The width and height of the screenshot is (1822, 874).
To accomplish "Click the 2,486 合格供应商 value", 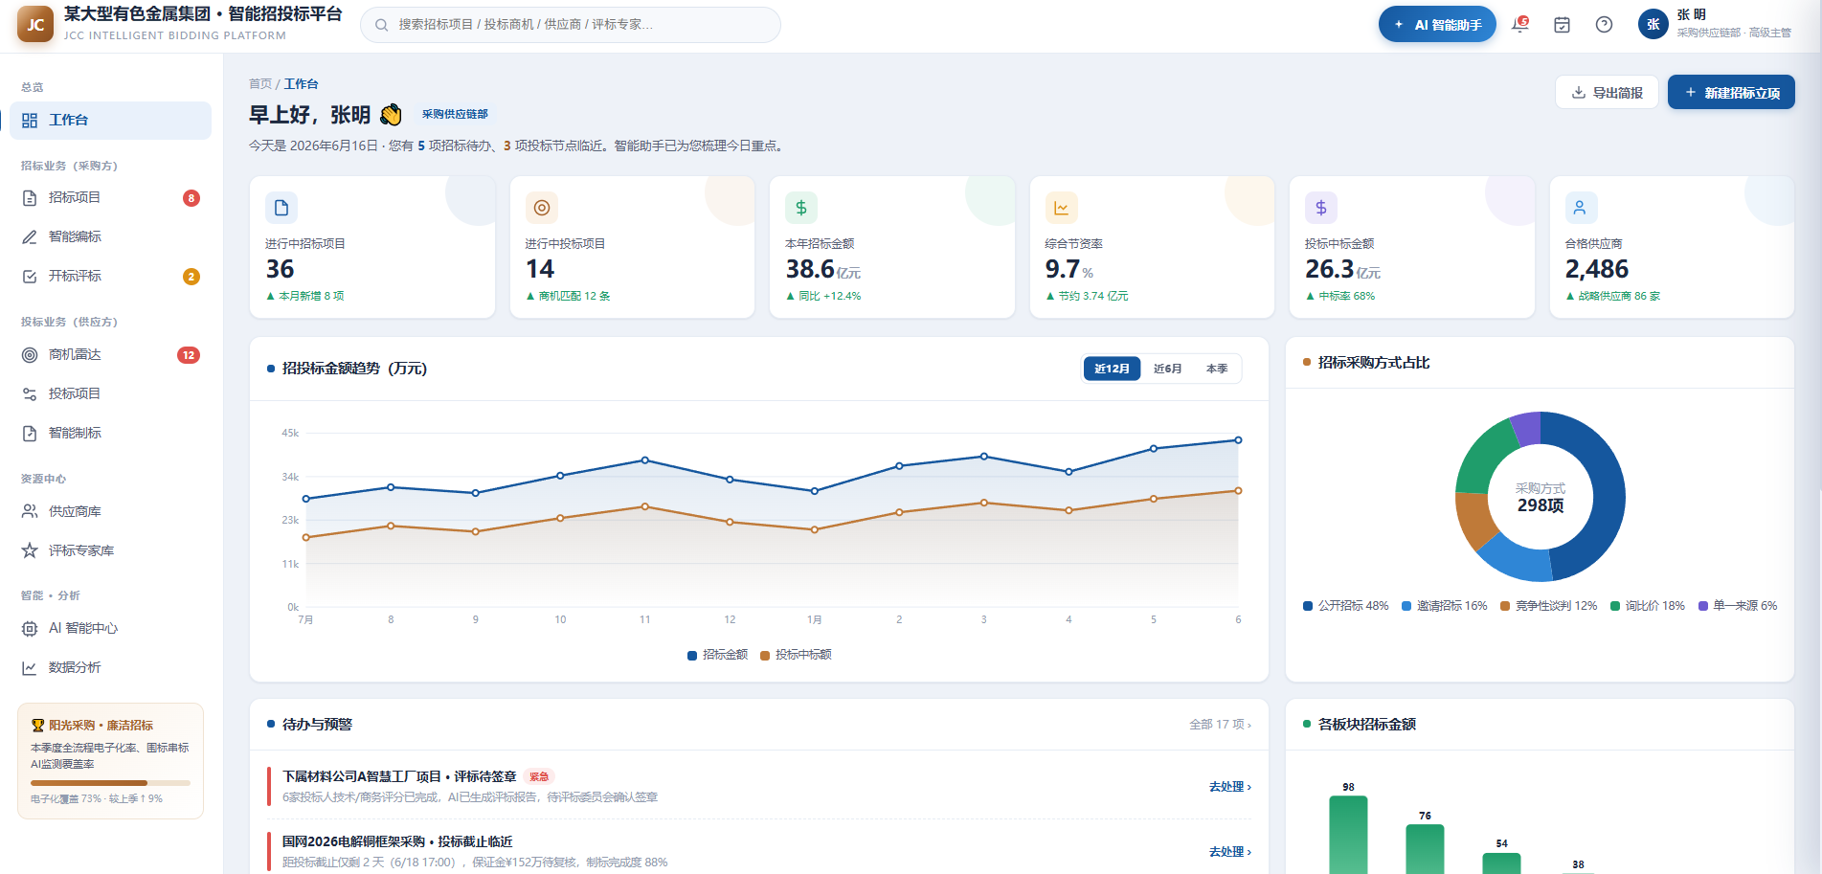I will click(1596, 270).
